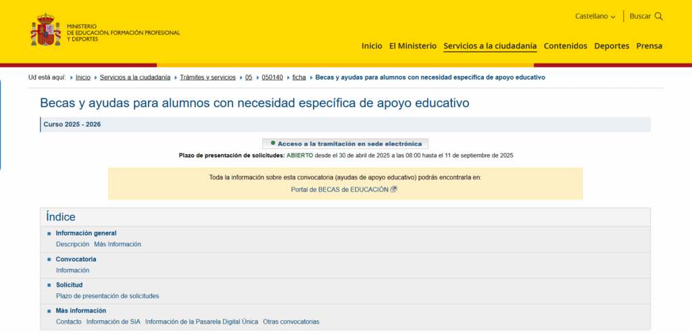The image size is (692, 333).
Task: Follow the Inicio breadcrumb link
Action: (83, 77)
